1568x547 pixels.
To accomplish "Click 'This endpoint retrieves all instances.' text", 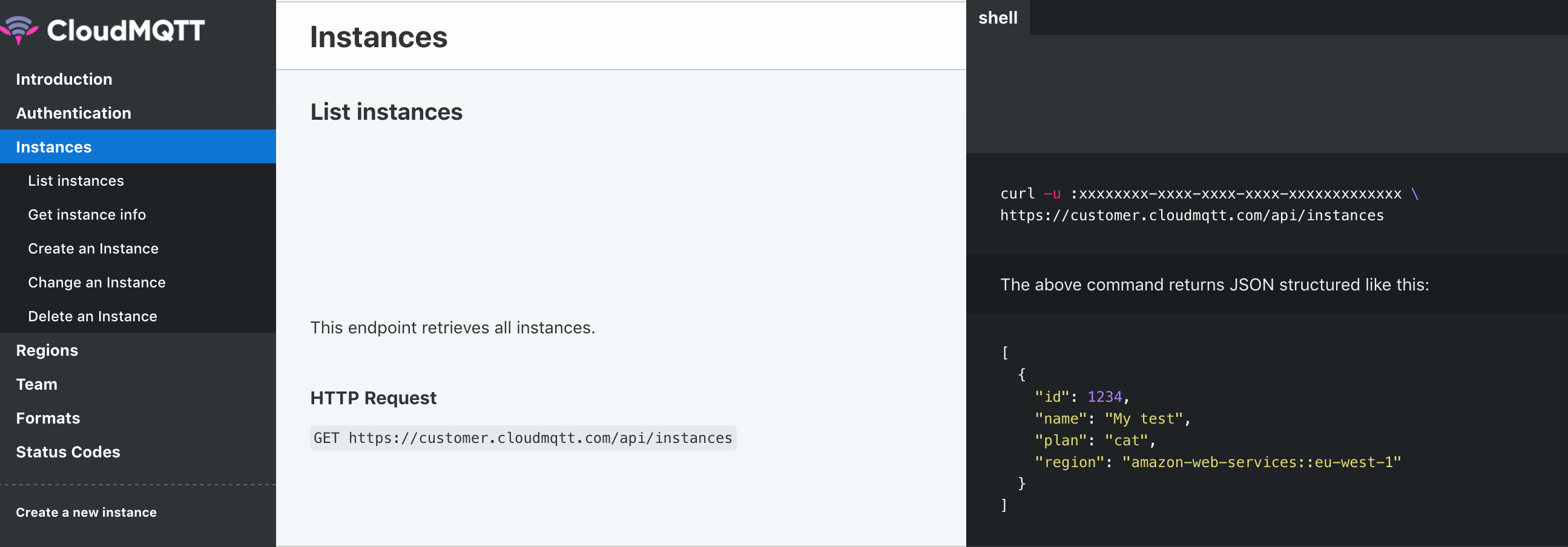I will (x=452, y=328).
